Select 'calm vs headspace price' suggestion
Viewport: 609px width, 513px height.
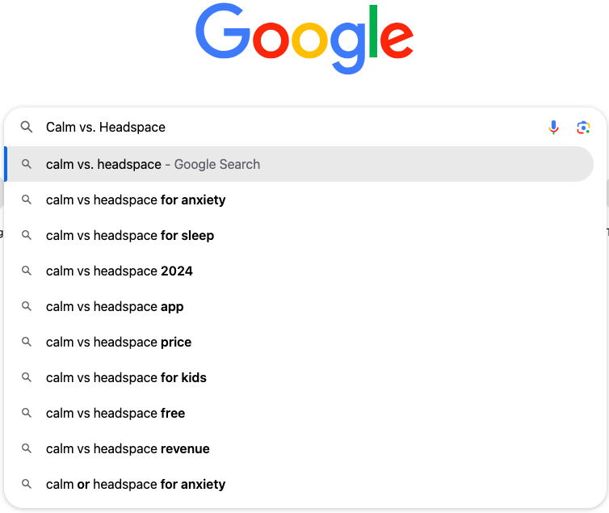point(119,342)
